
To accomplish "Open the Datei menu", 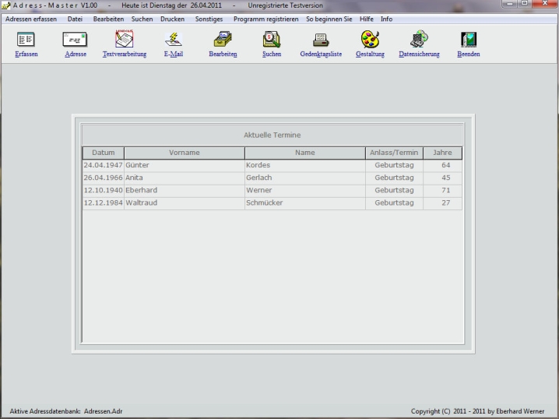I will (75, 19).
